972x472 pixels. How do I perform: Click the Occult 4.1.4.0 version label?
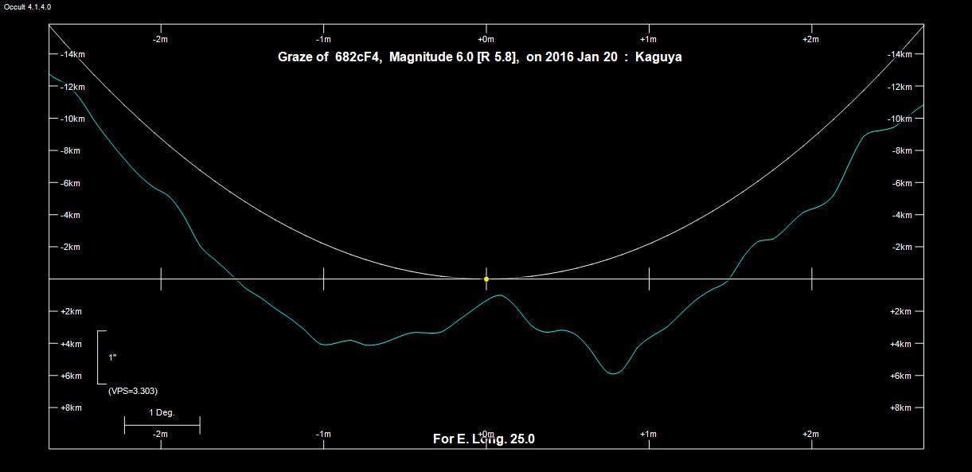click(28, 6)
